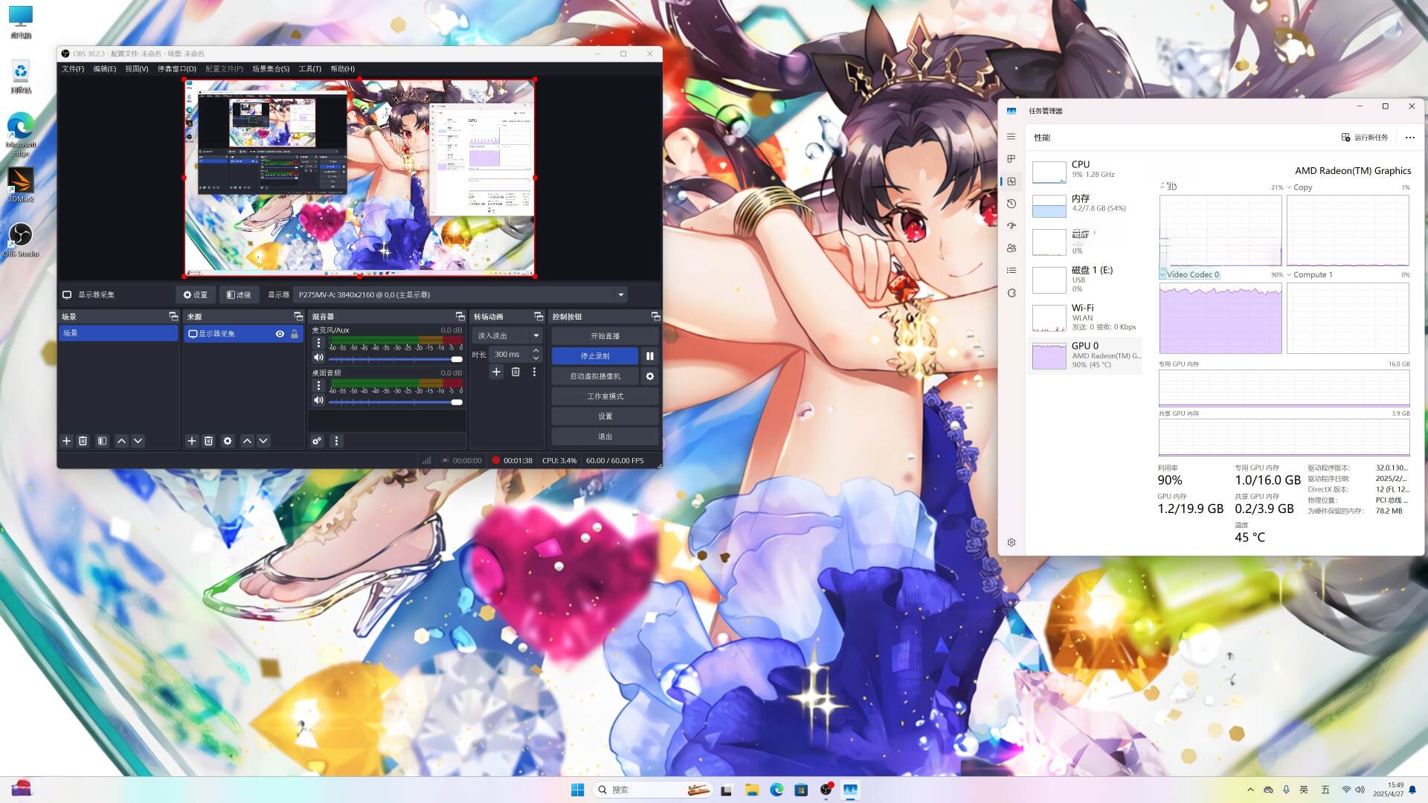Image resolution: width=1428 pixels, height=803 pixels.
Task: Decrease transition 时长 with down arrow
Action: click(536, 359)
